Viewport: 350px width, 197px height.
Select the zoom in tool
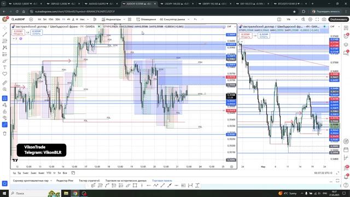5,89
